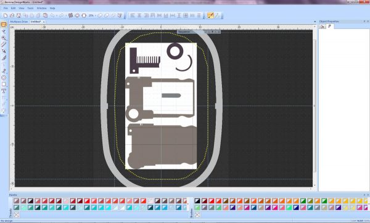Click the empty no-color swatch under Brushes
The height and width of the screenshot is (223, 370).
coord(197,215)
